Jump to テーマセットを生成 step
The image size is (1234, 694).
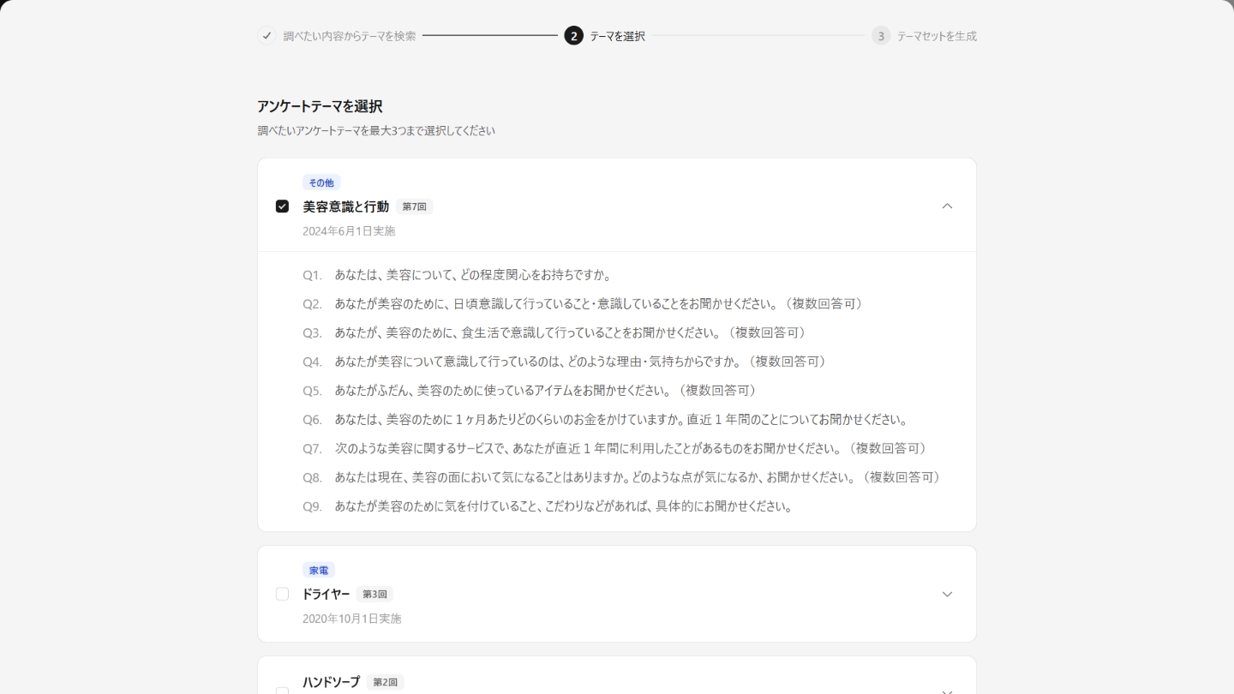937,36
